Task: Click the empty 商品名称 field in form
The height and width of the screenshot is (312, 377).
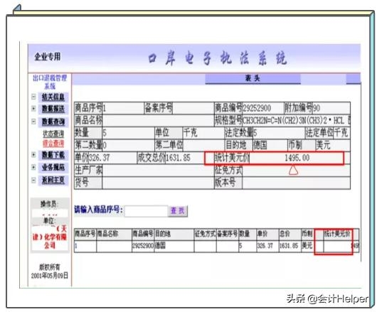Action: [x=158, y=120]
